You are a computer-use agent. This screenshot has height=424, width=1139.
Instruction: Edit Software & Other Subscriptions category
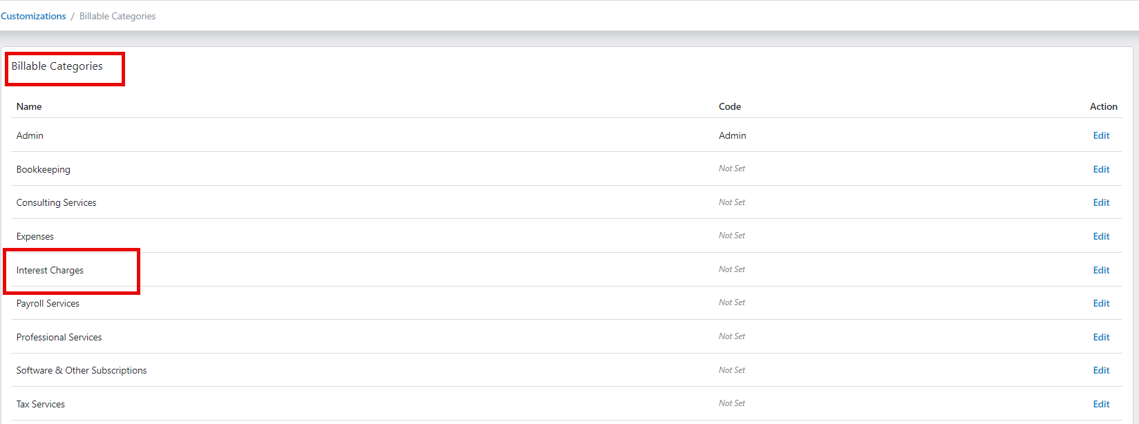[1101, 370]
